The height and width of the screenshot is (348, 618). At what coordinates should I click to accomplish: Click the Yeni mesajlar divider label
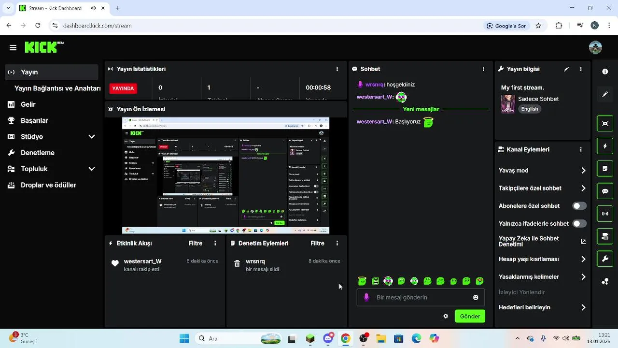(421, 109)
